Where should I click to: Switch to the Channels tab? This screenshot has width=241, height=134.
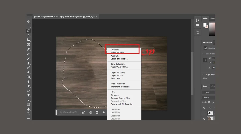(213, 86)
